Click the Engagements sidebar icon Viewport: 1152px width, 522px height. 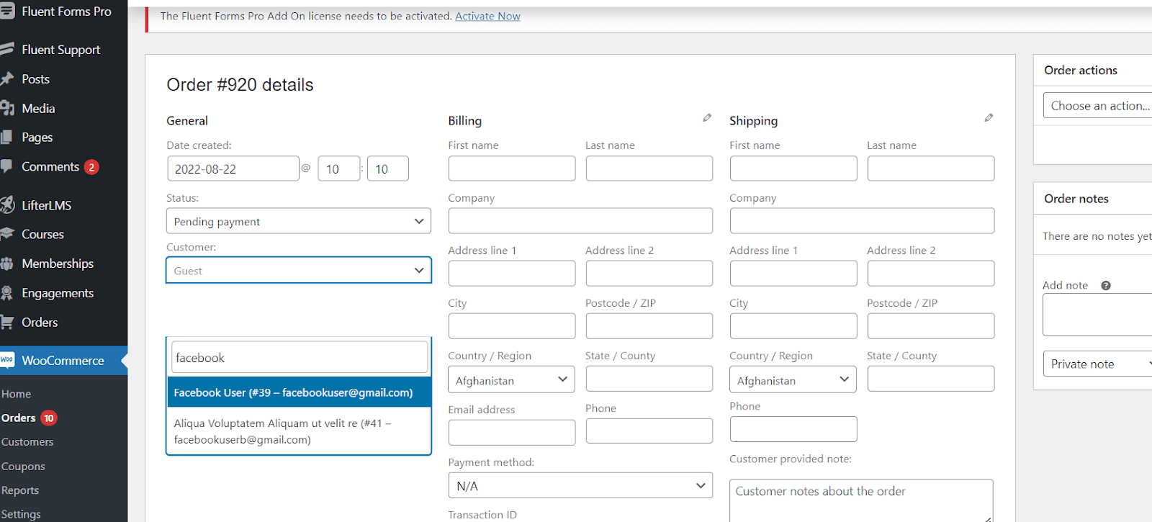pos(7,293)
